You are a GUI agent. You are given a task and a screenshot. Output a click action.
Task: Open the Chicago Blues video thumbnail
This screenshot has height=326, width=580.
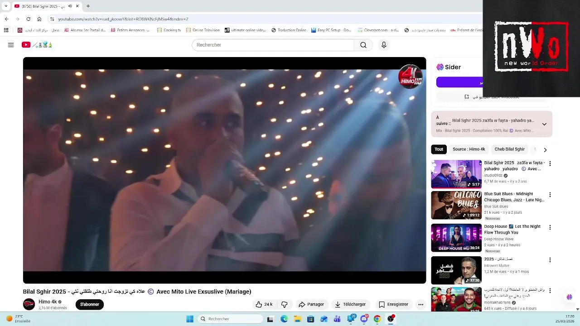456,205
